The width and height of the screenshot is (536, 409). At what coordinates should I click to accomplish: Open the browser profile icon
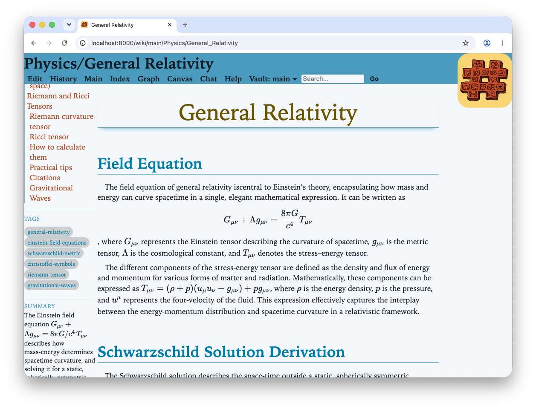click(x=487, y=43)
